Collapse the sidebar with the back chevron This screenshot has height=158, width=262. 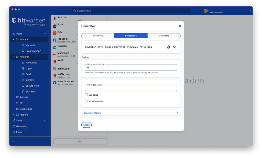(14, 141)
